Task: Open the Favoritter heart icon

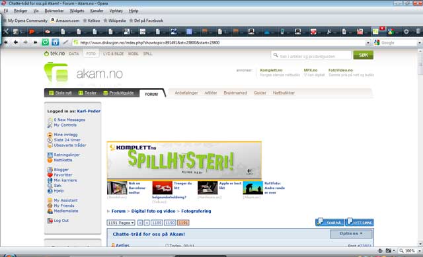Action: [50, 175]
